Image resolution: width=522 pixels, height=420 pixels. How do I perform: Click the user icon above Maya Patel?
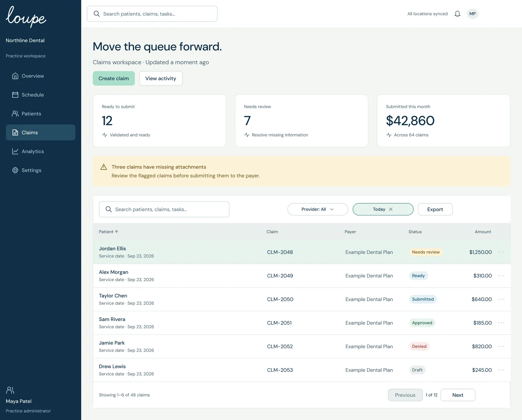[10, 390]
